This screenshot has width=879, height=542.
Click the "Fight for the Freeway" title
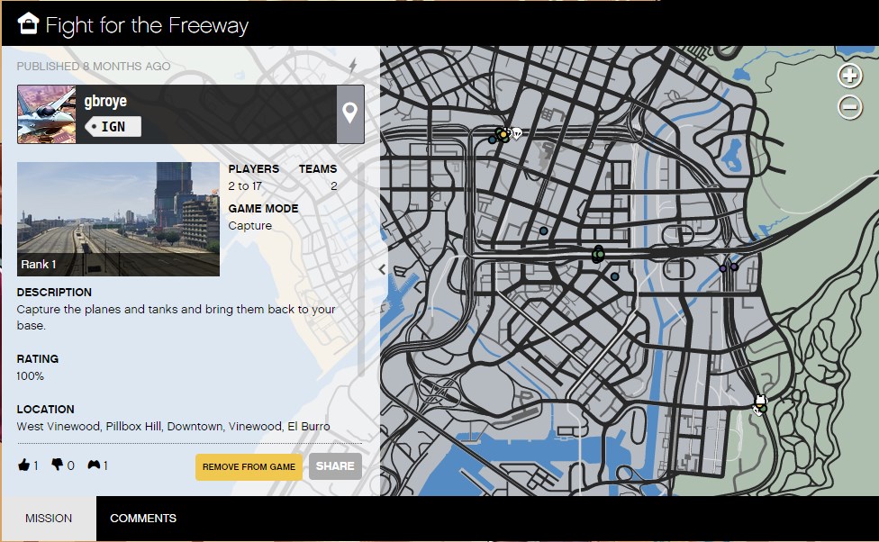pyautogui.click(x=147, y=25)
